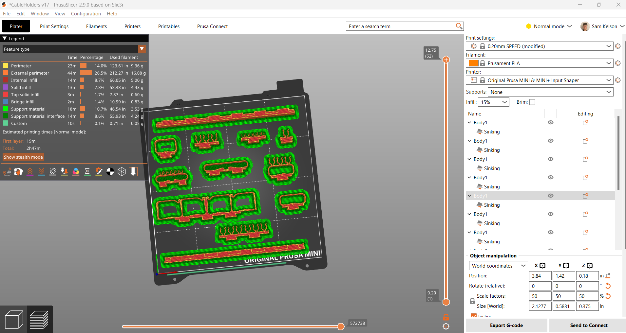Toggle Perimeter feature in legend
The height and width of the screenshot is (333, 626).
21,66
